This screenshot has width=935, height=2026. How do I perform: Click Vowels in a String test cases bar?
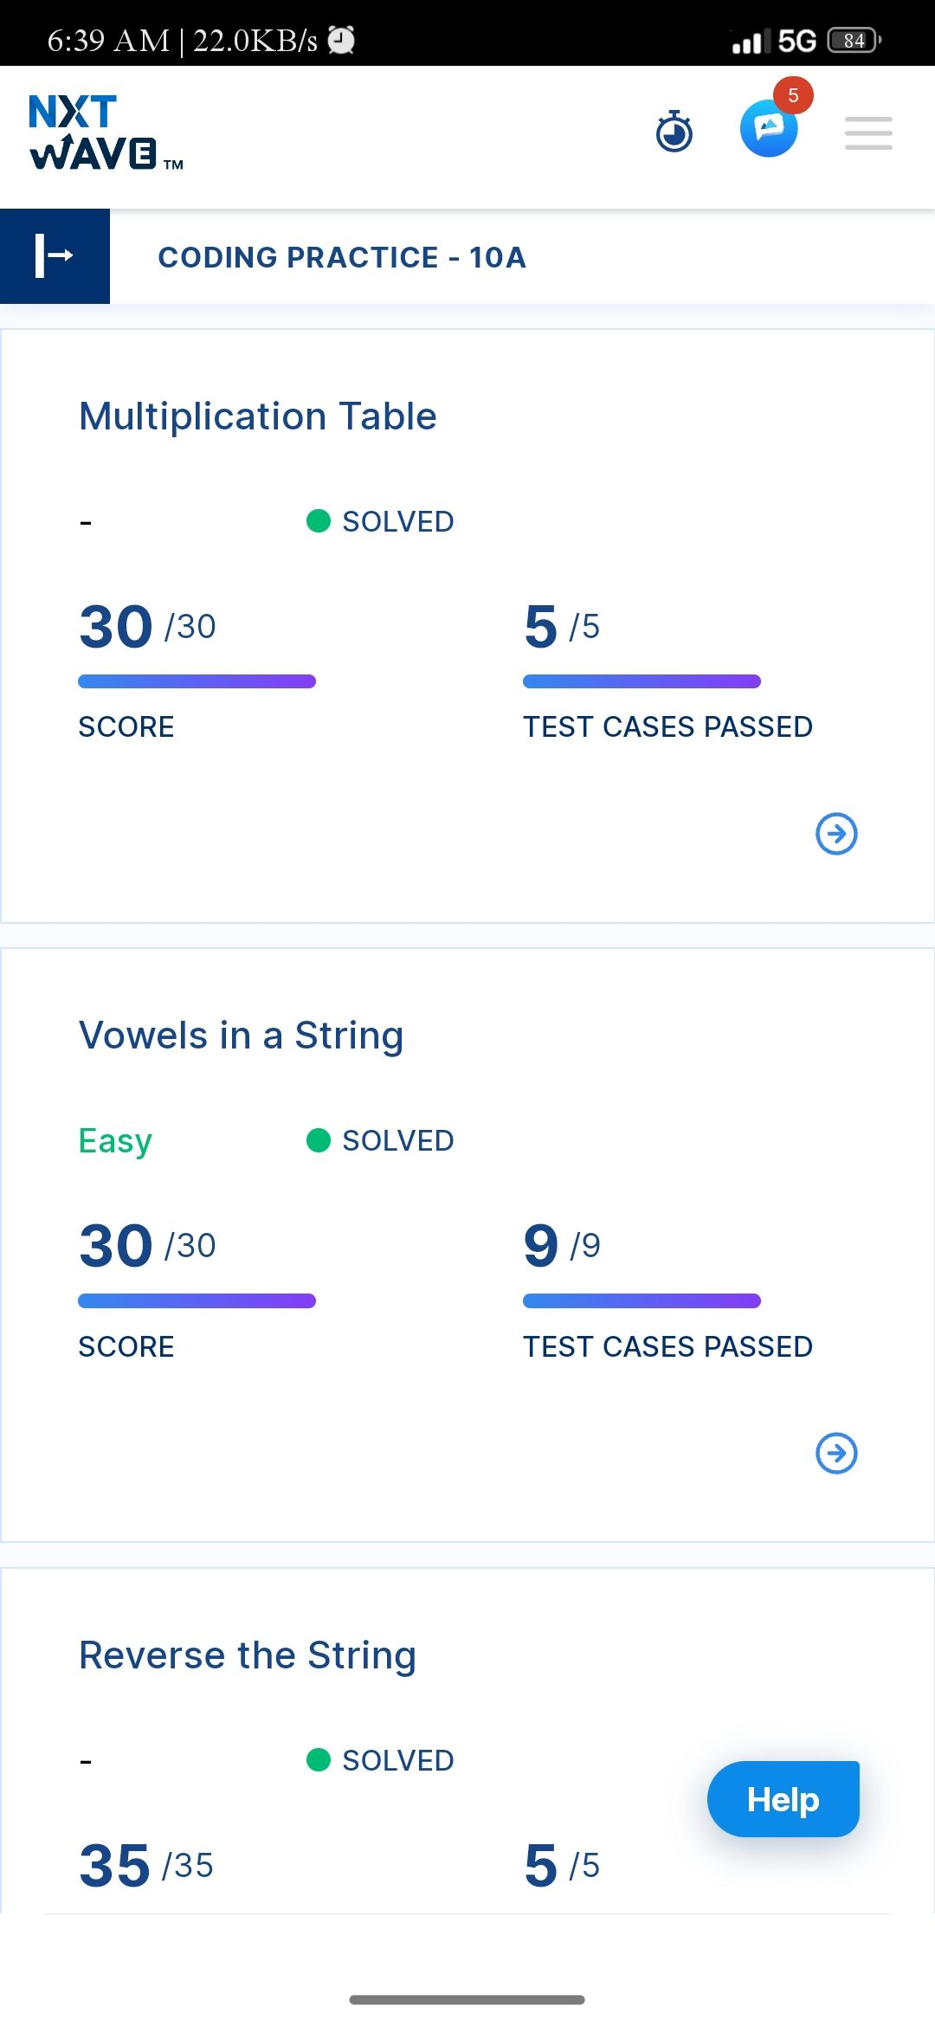click(642, 1300)
